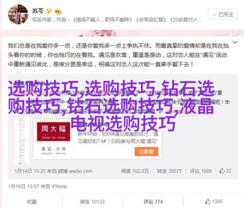Click the membership crown badge icon
This screenshot has width=244, height=208.
pyautogui.click(x=58, y=11)
